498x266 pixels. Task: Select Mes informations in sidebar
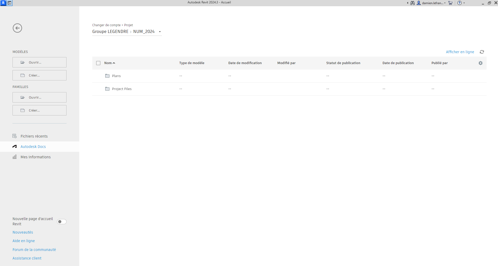click(36, 157)
